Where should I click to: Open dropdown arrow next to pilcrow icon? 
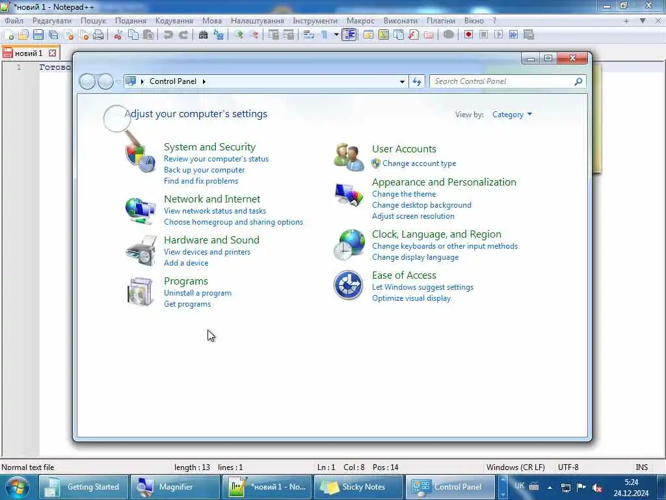336,35
